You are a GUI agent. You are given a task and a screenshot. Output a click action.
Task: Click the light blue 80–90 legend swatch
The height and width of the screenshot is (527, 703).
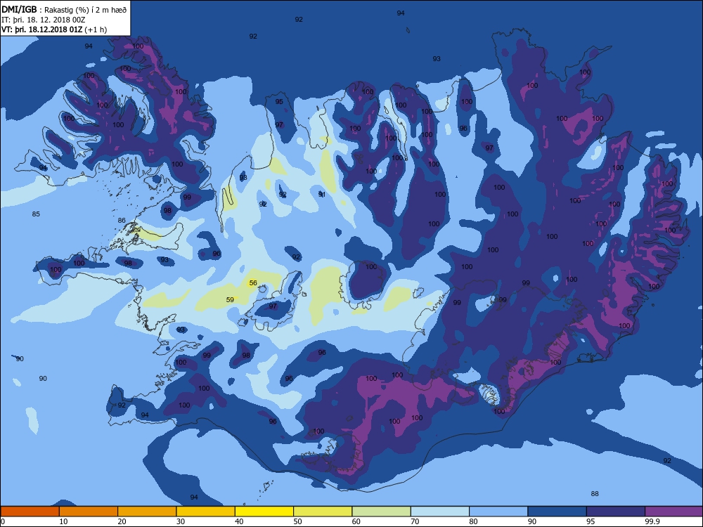pyautogui.click(x=498, y=512)
